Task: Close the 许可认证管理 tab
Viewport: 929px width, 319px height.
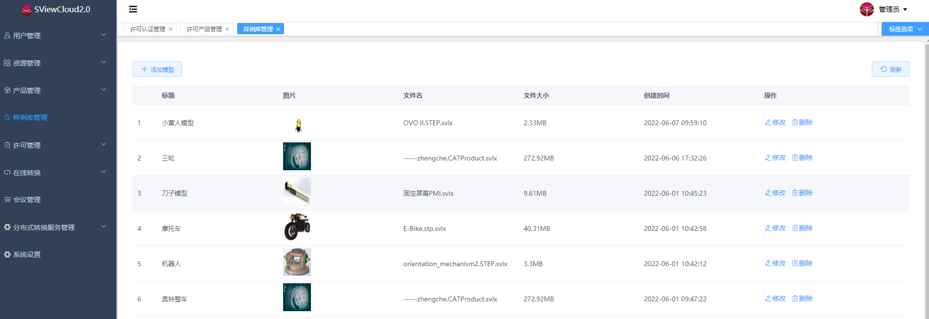Action: 171,29
